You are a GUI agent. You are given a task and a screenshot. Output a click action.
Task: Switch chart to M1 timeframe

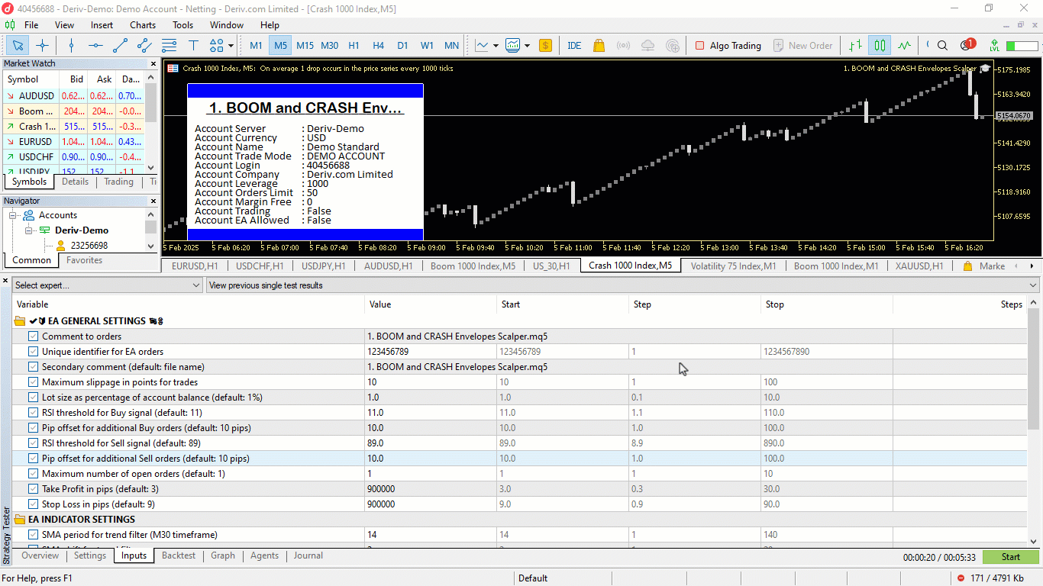(257, 45)
